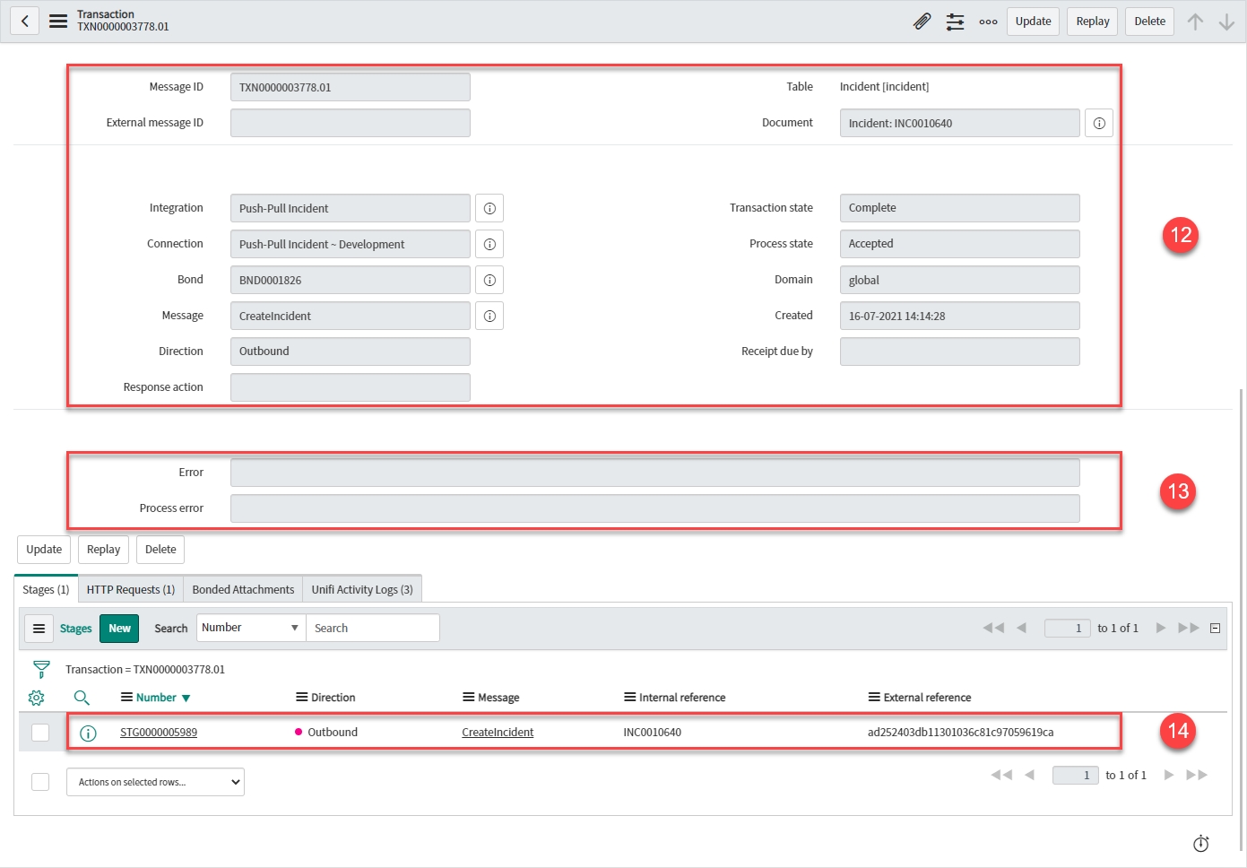Open the response time stopwatch icon
Screen dimensions: 1247x868
(x=1200, y=844)
